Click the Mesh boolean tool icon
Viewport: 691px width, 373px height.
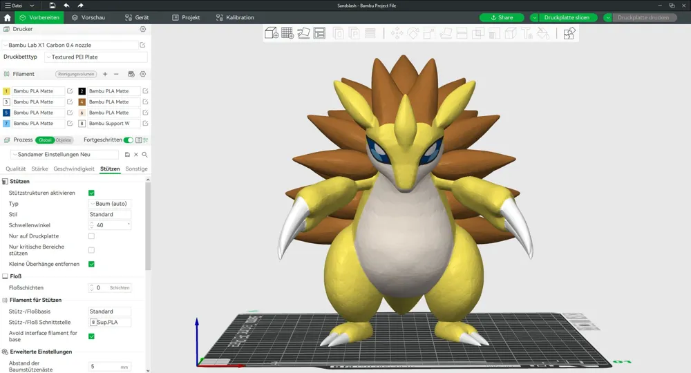478,33
